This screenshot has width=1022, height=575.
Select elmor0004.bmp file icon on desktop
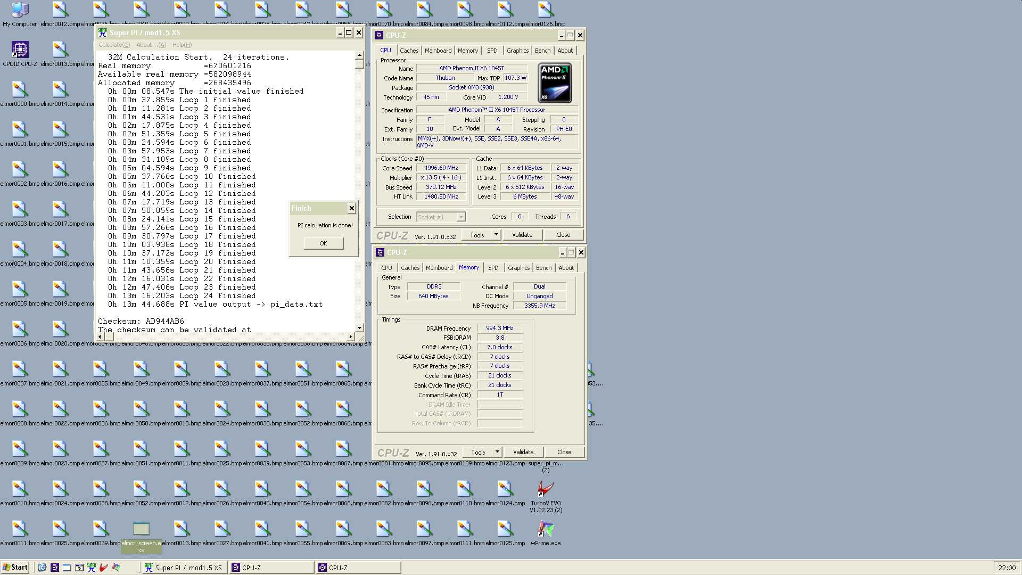[x=20, y=253]
